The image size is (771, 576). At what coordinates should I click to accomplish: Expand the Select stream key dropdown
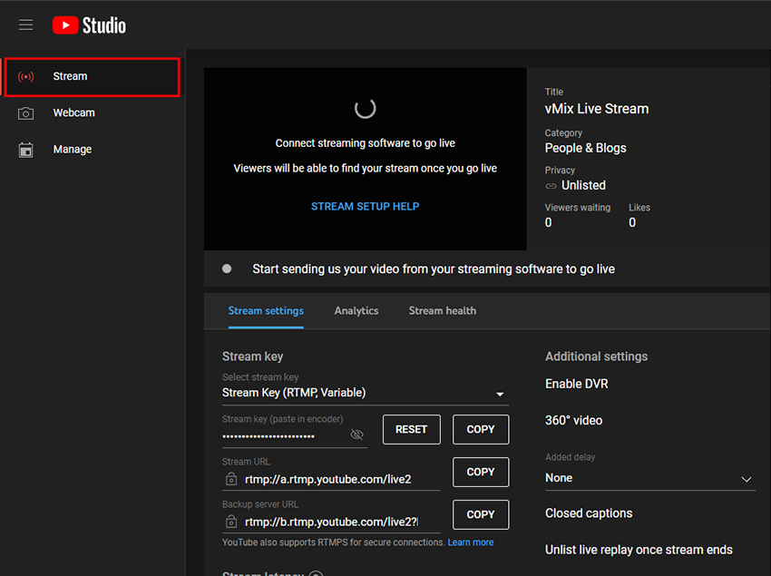[499, 394]
